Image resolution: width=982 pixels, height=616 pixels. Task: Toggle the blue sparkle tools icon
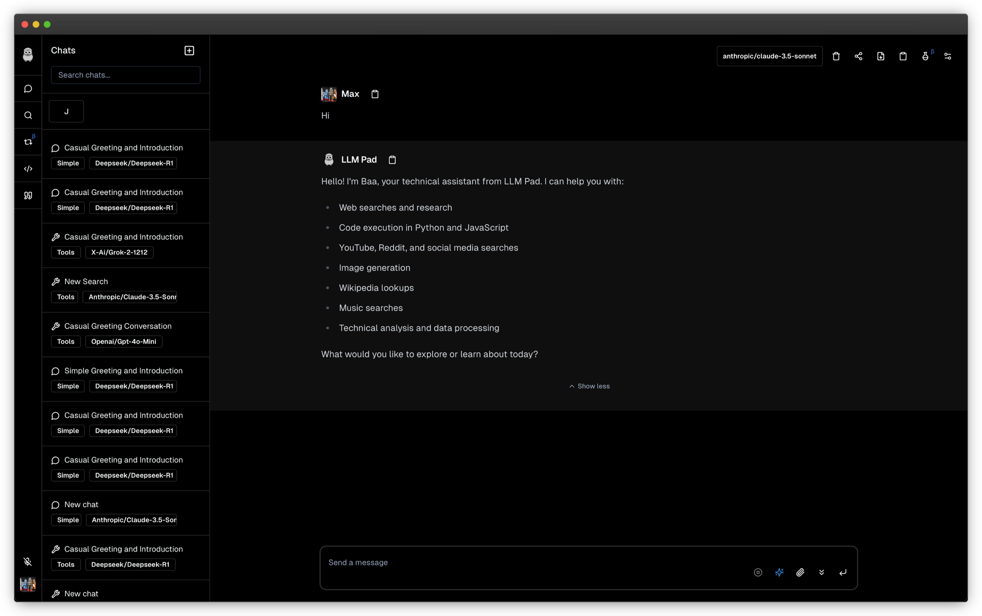coord(779,572)
